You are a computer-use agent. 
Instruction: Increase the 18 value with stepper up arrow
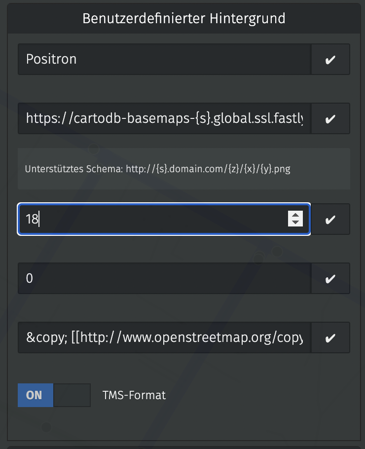click(x=295, y=215)
